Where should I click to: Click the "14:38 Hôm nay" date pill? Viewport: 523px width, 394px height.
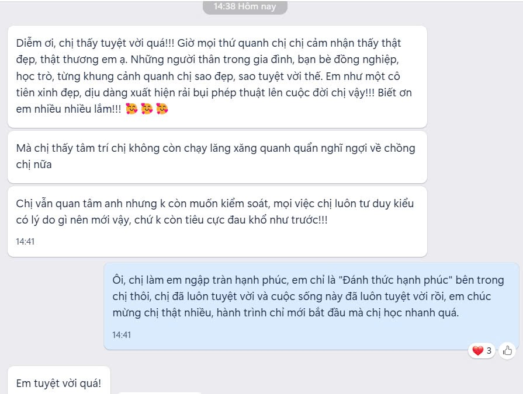[245, 6]
